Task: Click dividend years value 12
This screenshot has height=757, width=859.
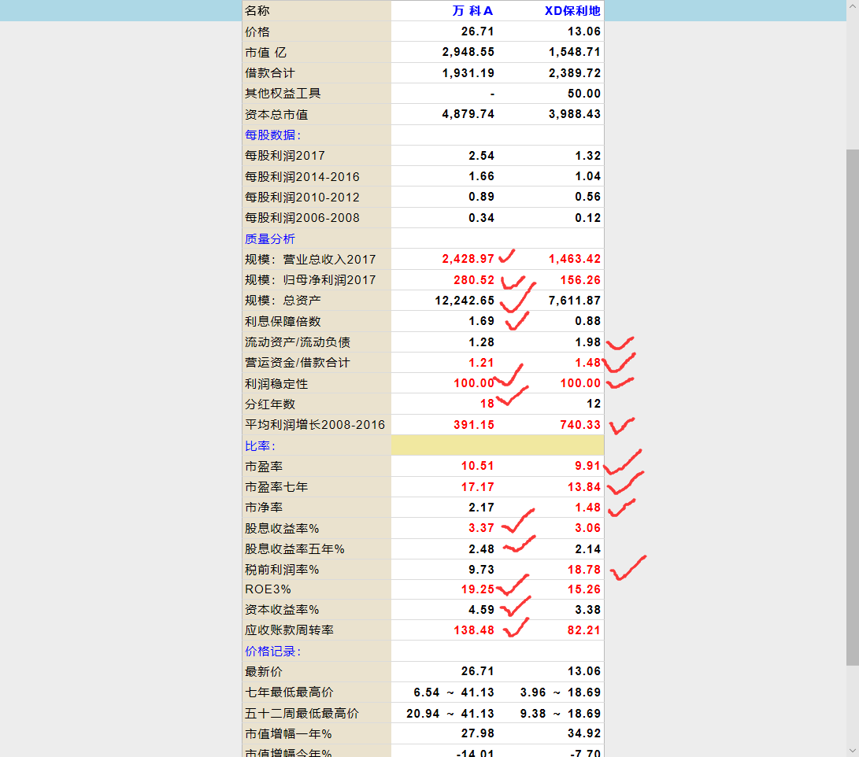Action: coord(594,404)
